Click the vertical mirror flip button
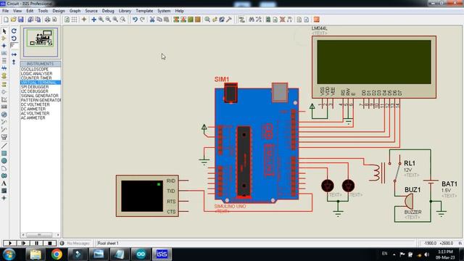Viewport: 464px width, 261px height. point(14,62)
